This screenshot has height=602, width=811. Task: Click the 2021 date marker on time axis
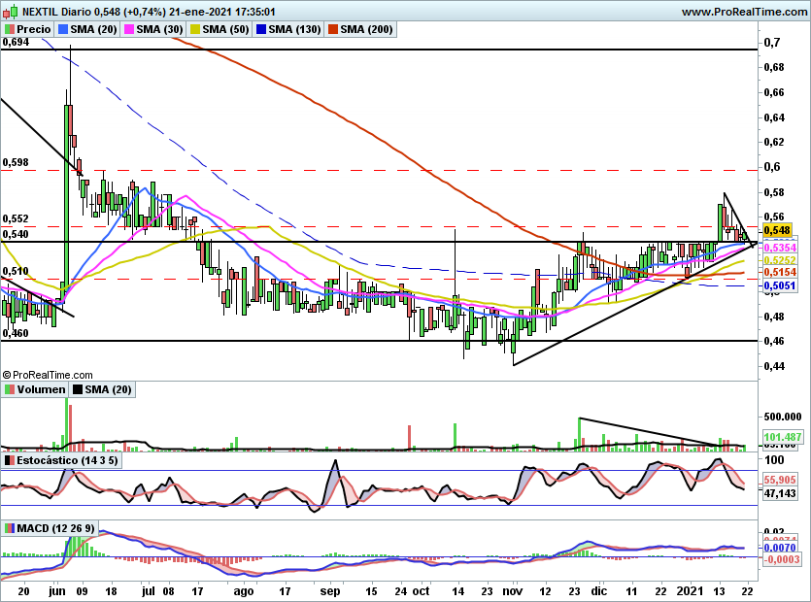691,591
